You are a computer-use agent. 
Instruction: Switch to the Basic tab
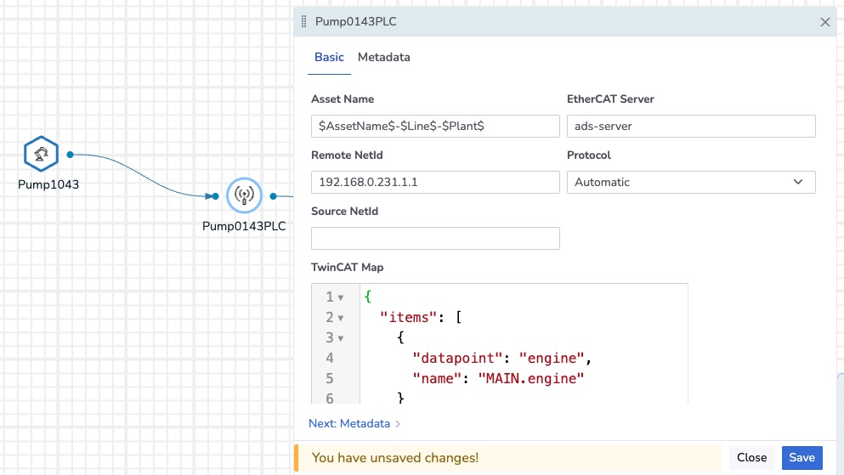click(329, 58)
